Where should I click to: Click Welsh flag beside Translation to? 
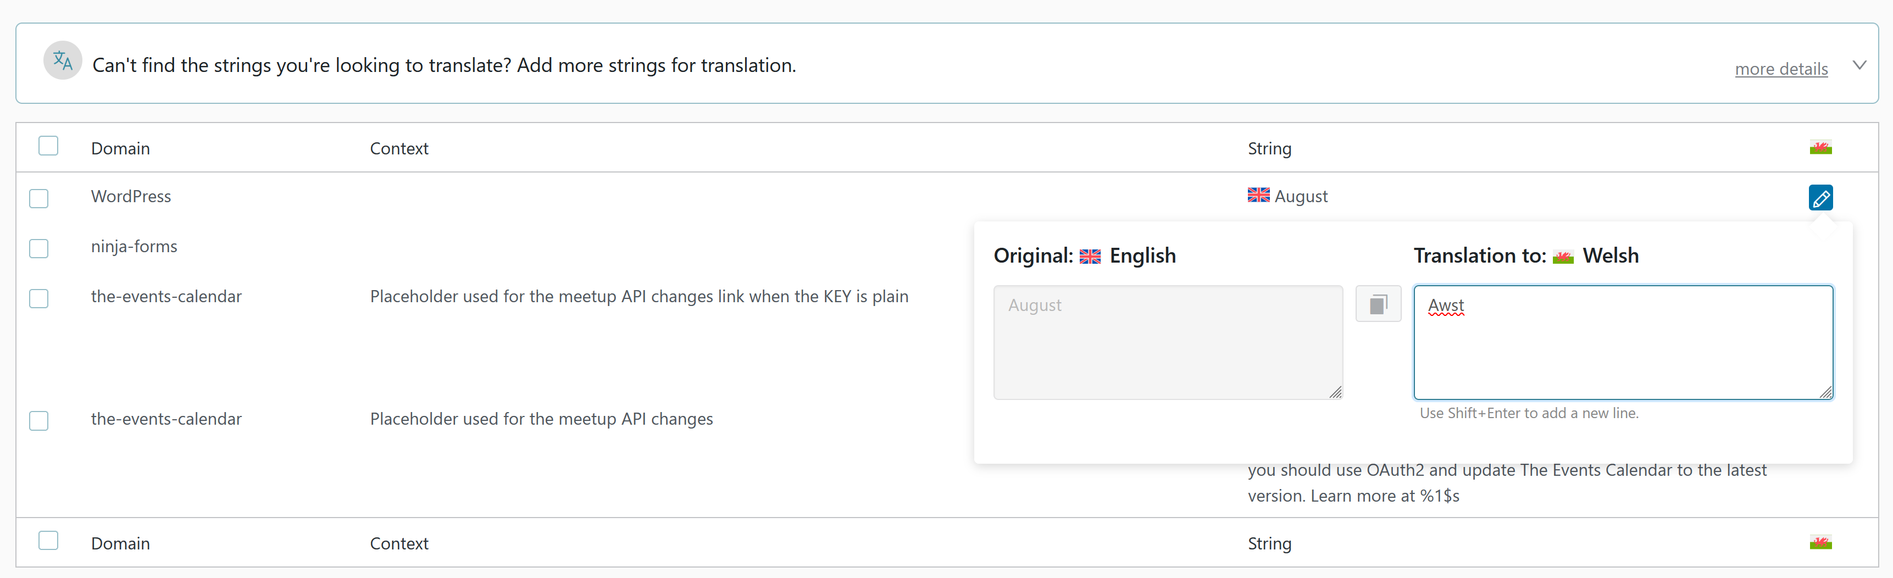coord(1563,257)
